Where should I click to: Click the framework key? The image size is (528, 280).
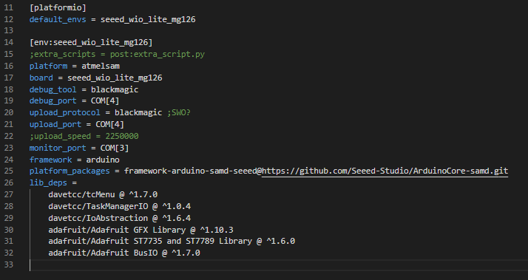pos(50,160)
